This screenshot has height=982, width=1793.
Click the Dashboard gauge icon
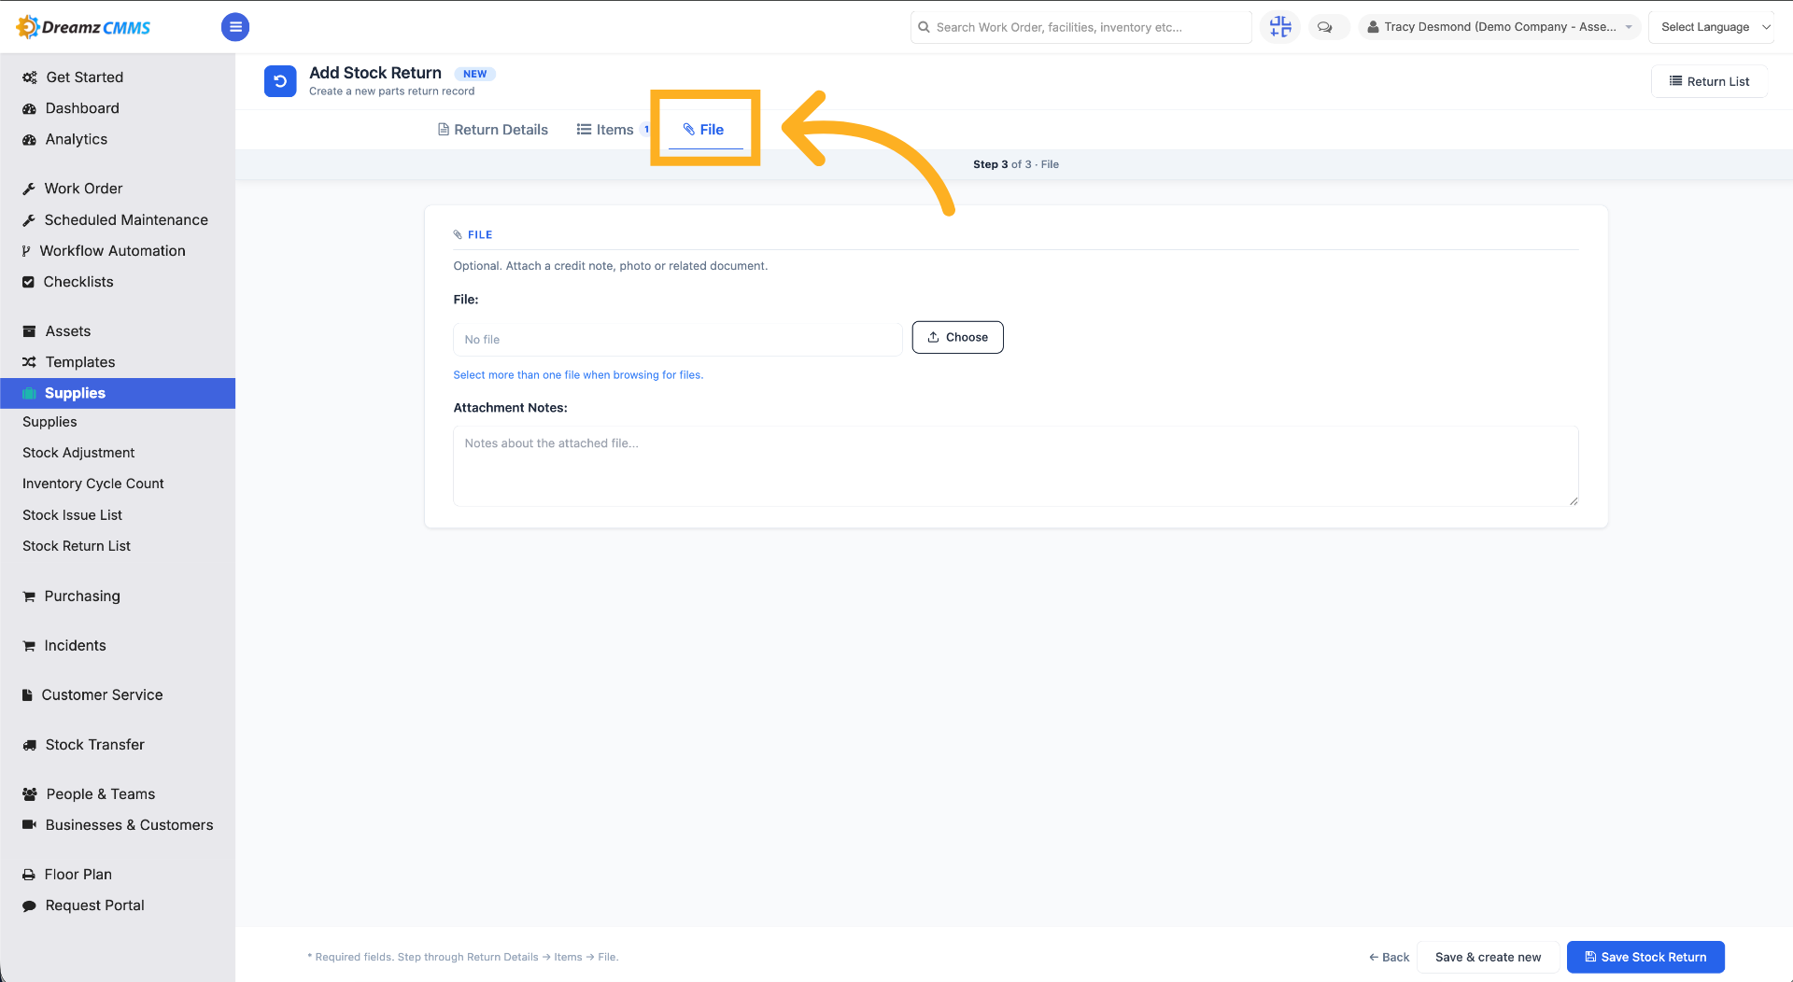[x=29, y=108]
